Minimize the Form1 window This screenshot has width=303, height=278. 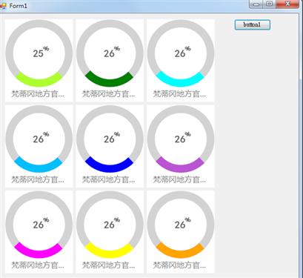[x=256, y=4]
